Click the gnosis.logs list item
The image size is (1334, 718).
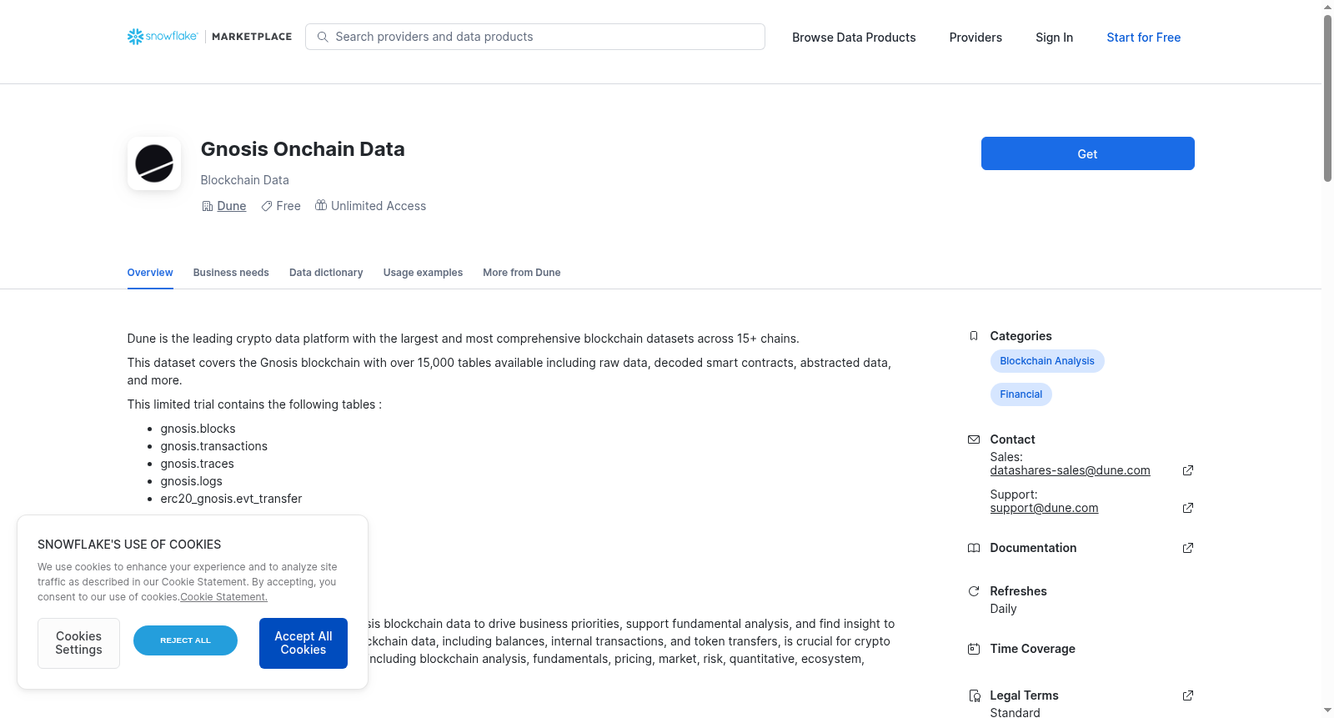point(191,481)
